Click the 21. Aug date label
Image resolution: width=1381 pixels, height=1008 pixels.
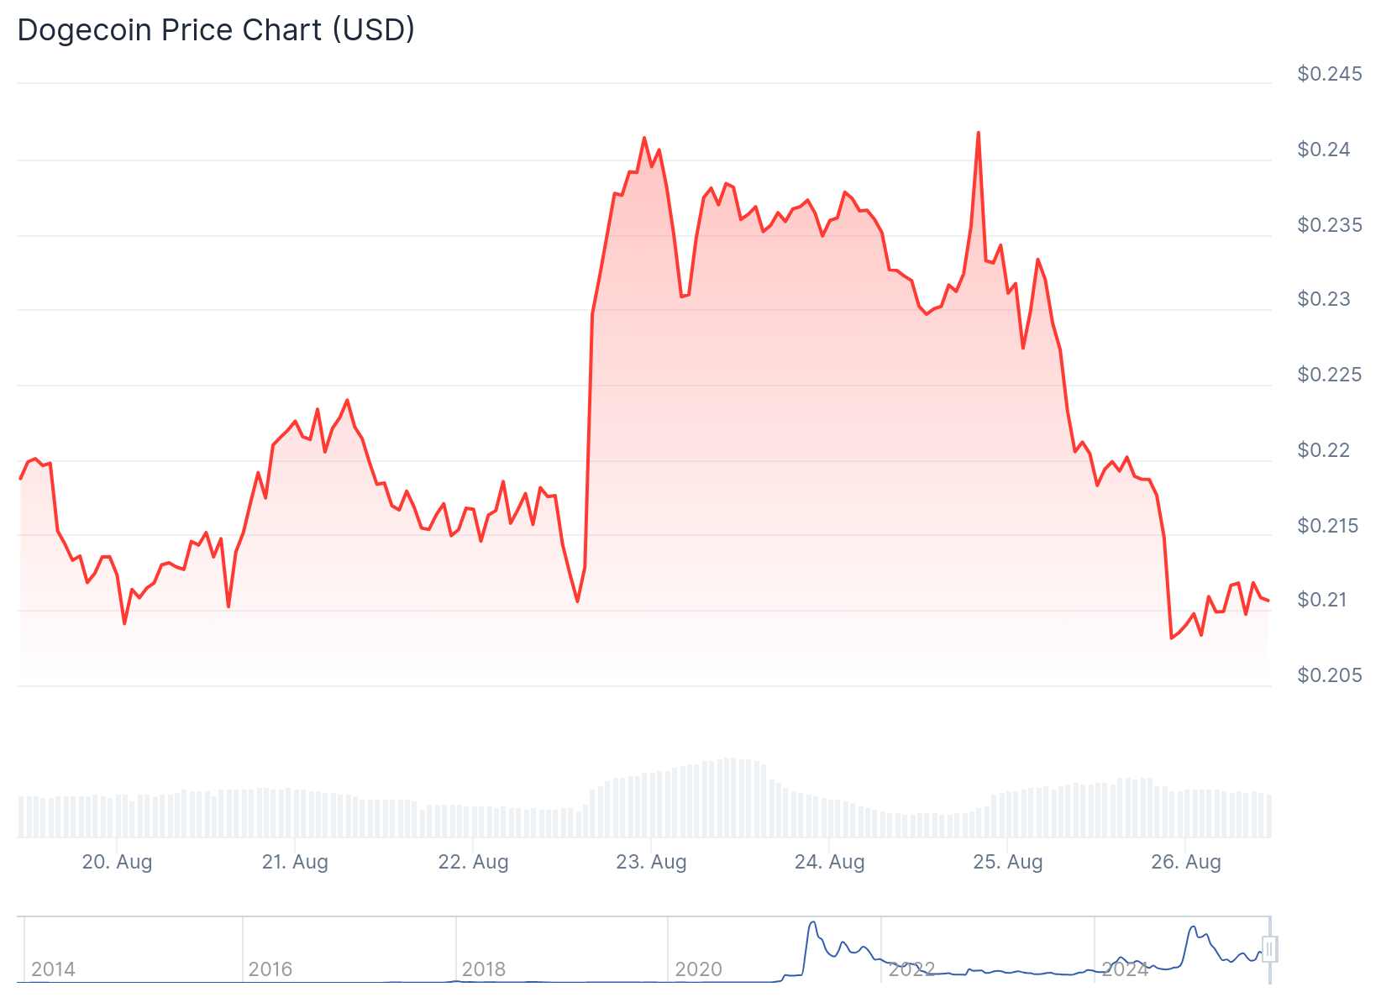pyautogui.click(x=295, y=862)
